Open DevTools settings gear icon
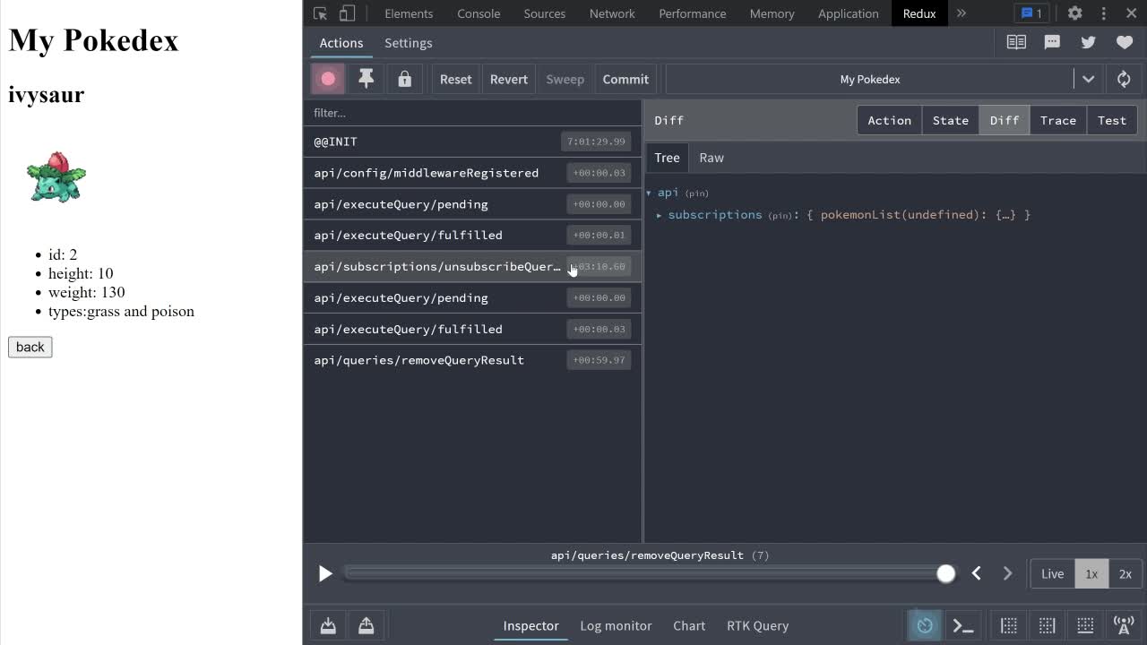The image size is (1147, 645). tap(1074, 13)
